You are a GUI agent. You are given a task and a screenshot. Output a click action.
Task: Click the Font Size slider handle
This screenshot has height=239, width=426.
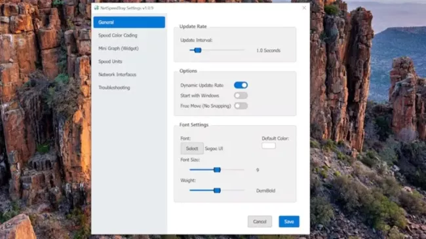[x=217, y=170]
